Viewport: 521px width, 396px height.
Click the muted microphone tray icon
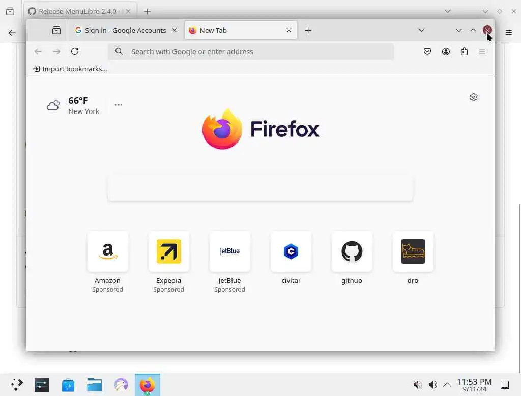click(x=417, y=385)
